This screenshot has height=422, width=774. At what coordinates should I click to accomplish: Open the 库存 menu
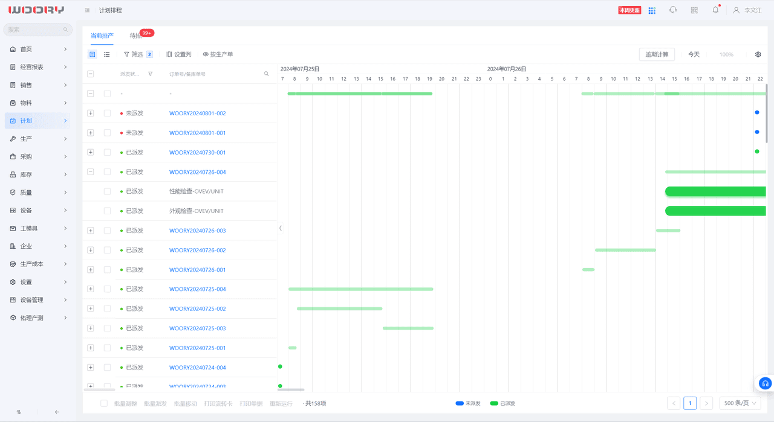pos(39,174)
